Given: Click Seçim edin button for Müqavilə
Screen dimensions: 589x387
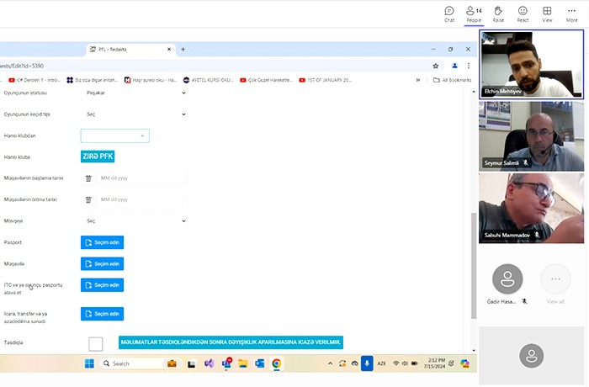Looking at the screenshot, I should 102,263.
